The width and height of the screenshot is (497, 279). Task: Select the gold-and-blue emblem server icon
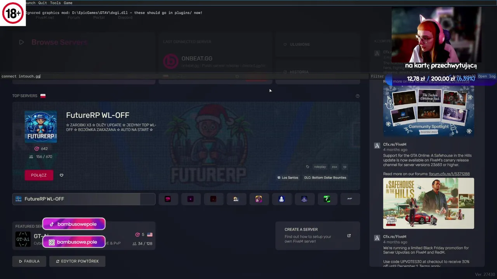pyautogui.click(x=236, y=199)
